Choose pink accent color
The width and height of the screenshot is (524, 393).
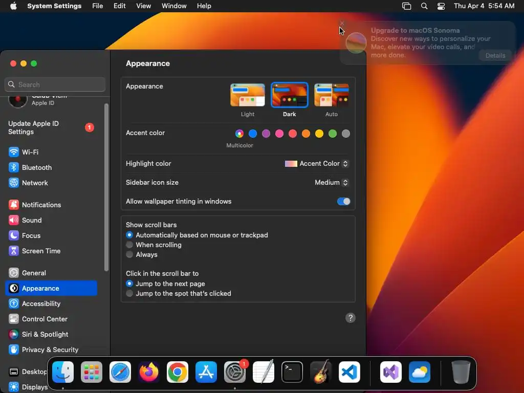click(279, 134)
